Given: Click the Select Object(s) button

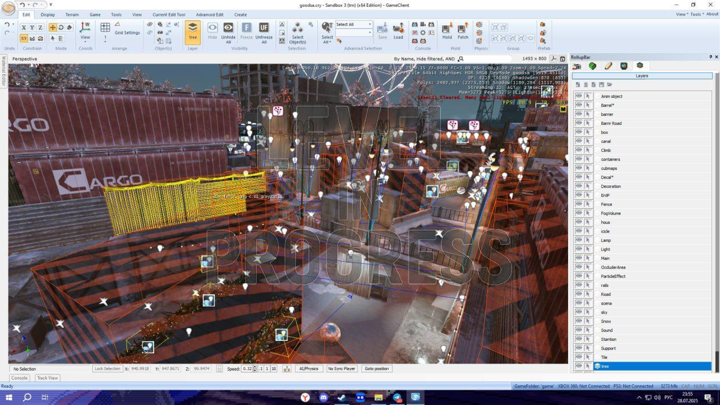Looking at the screenshot, I should 298,33.
